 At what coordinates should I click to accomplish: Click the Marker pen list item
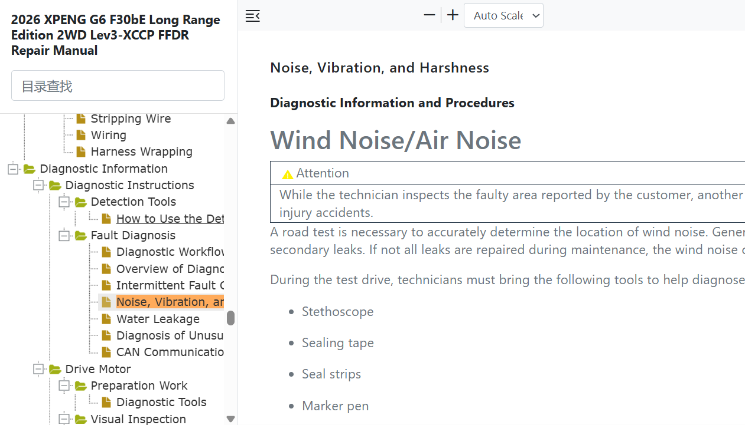pyautogui.click(x=335, y=406)
